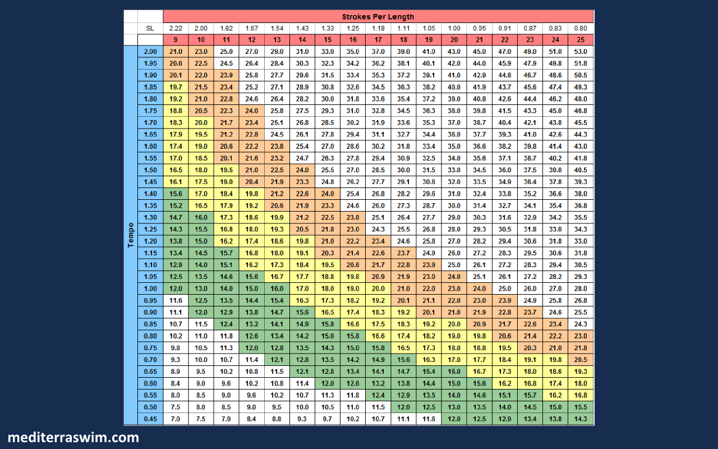Select SL value "1.82" above column 11

pyautogui.click(x=226, y=29)
